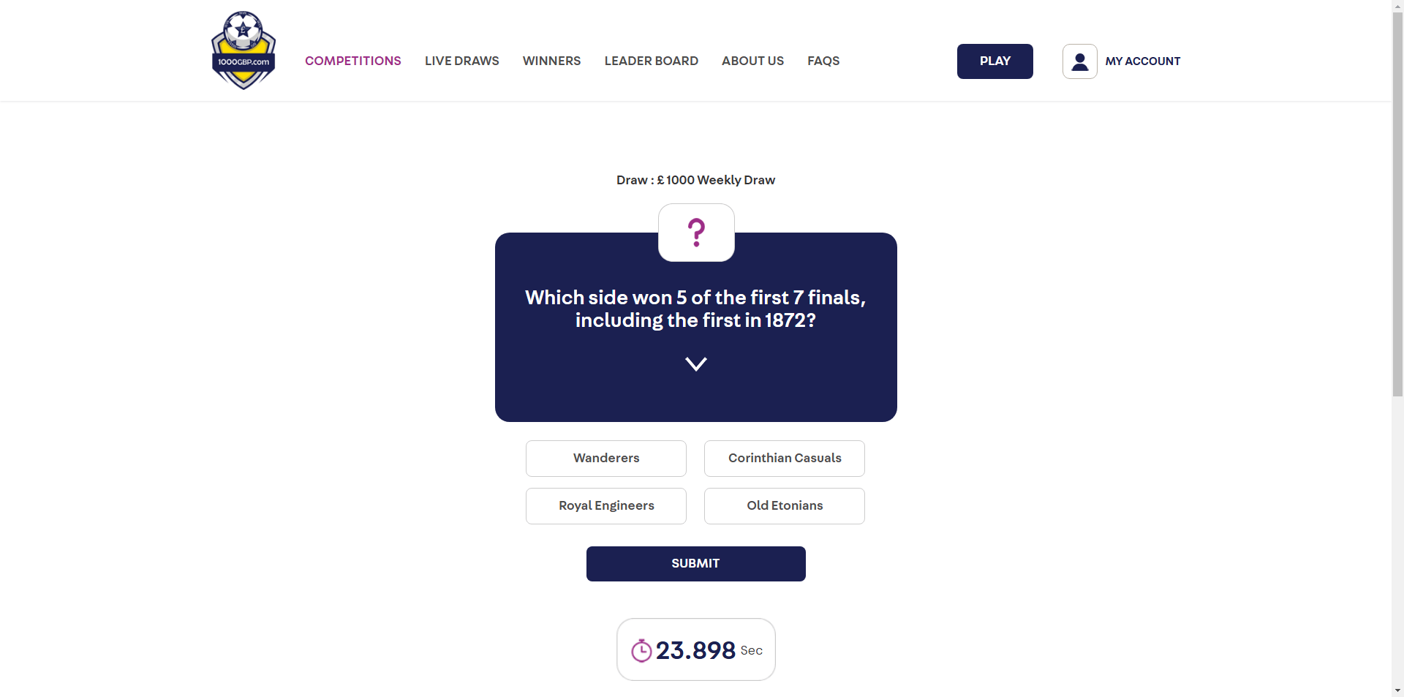Viewport: 1404px width, 697px height.
Task: Navigate to About Us
Action: tap(752, 61)
